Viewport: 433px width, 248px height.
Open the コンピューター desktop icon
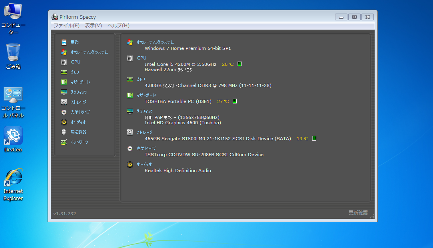tap(13, 19)
